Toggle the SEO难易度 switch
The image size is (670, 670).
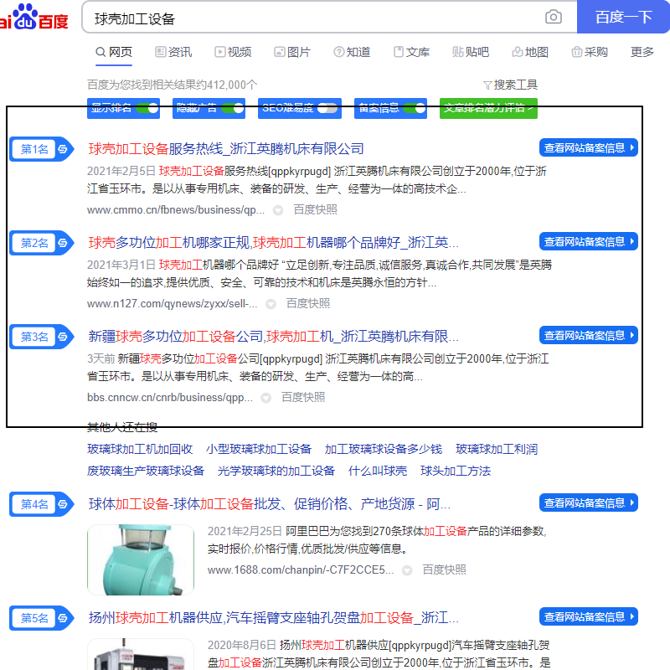coord(327,108)
